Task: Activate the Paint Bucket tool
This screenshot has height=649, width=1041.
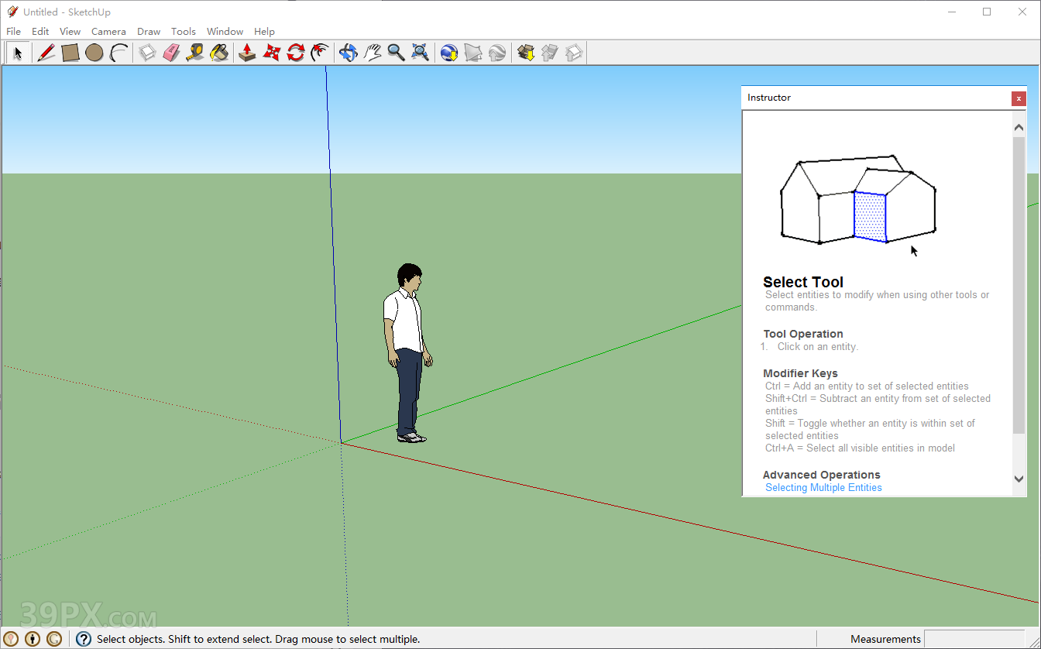Action: pos(220,53)
